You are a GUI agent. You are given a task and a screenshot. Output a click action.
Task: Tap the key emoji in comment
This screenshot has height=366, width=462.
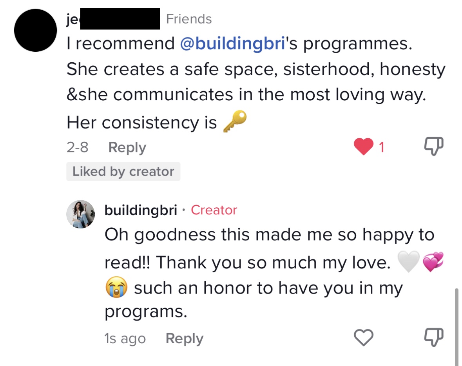(235, 121)
